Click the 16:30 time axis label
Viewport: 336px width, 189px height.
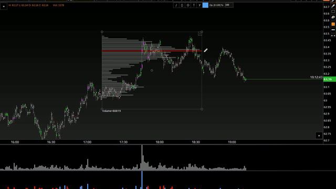point(51,142)
